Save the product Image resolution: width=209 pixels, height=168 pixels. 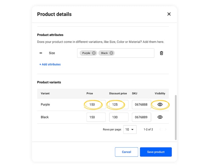(x=156, y=152)
